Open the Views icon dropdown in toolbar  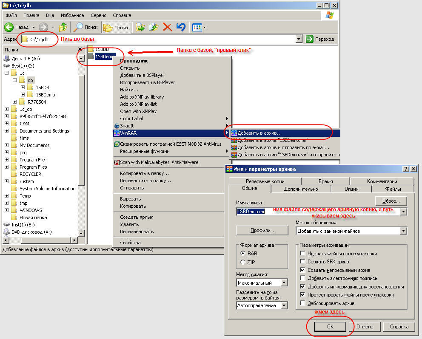click(199, 27)
